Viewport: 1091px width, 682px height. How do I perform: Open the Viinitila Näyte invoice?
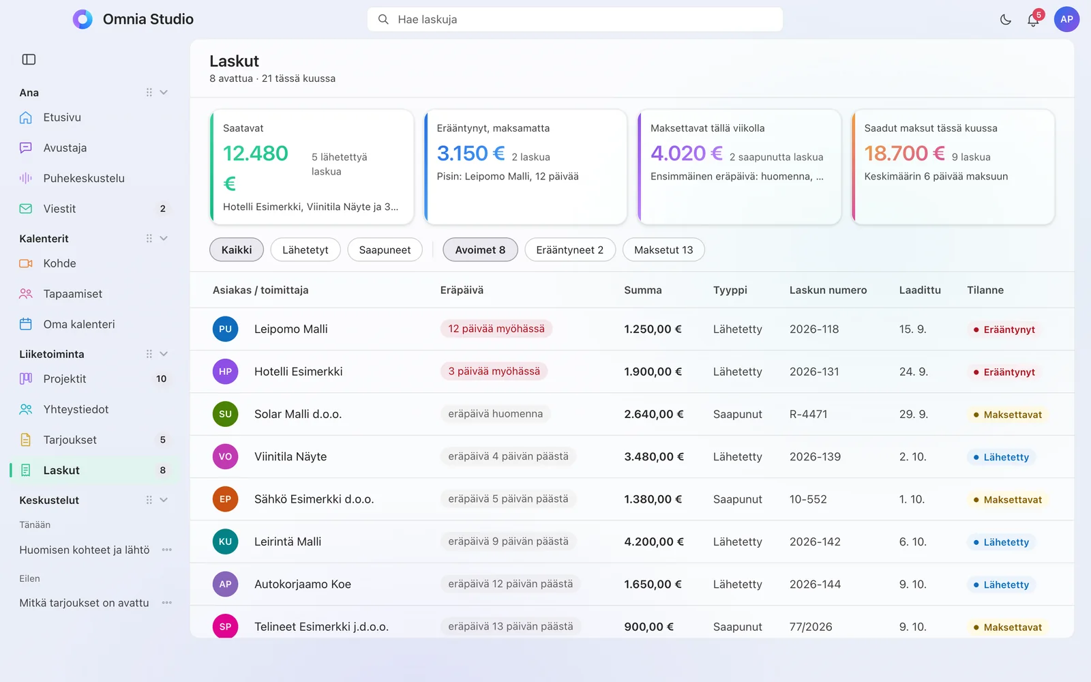[631, 456]
